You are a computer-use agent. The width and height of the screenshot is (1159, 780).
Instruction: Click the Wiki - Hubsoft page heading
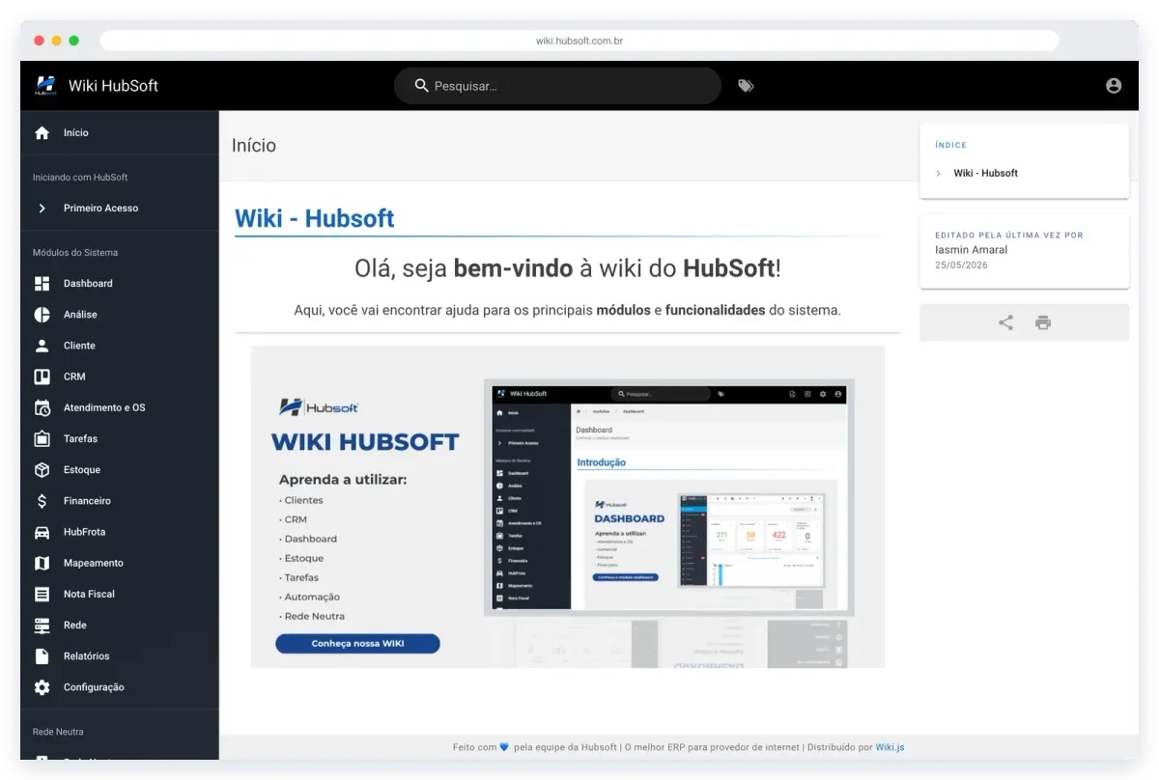tap(315, 218)
